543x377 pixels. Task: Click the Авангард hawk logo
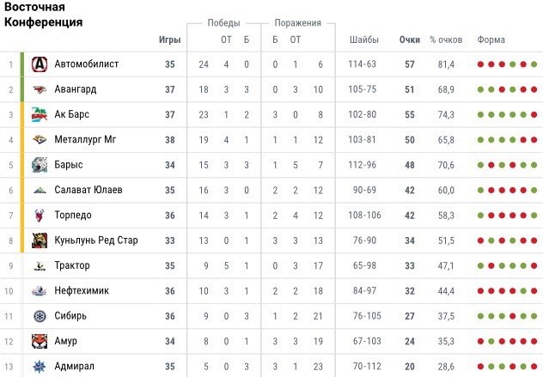click(x=39, y=89)
